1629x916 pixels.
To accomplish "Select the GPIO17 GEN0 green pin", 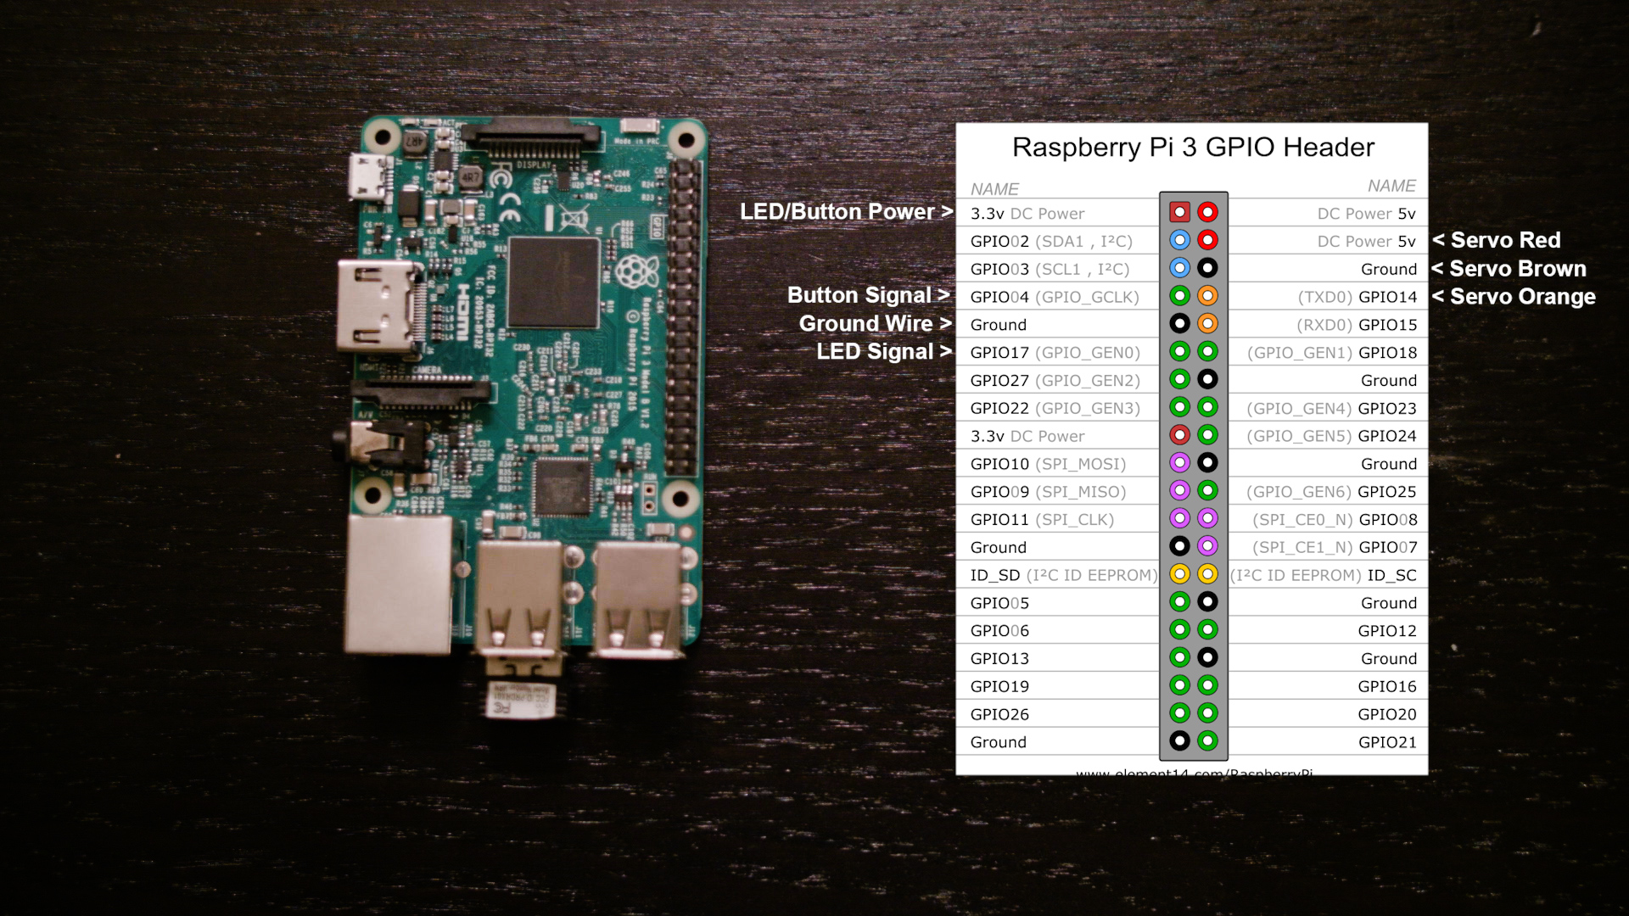I will (1177, 351).
